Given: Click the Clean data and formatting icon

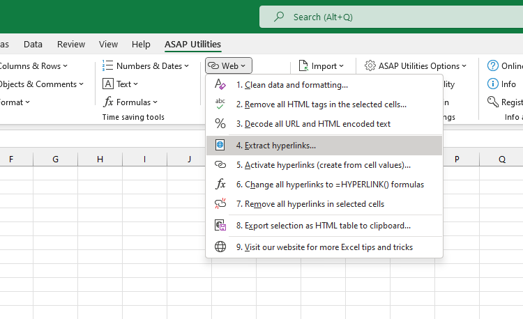Looking at the screenshot, I should tap(220, 84).
